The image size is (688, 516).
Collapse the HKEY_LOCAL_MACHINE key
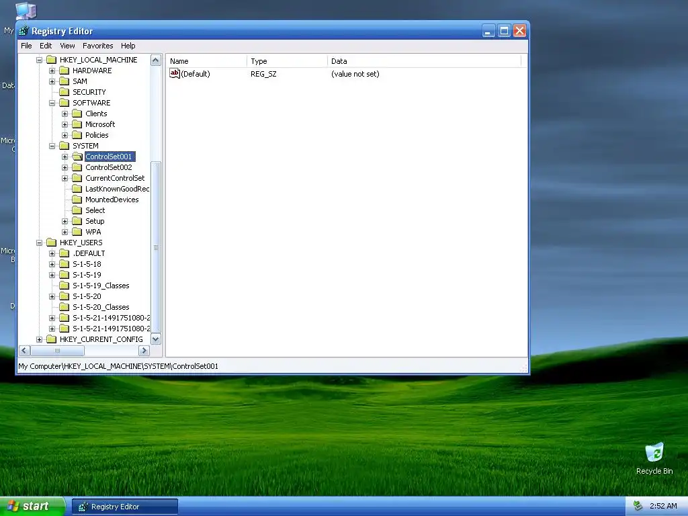click(x=39, y=60)
